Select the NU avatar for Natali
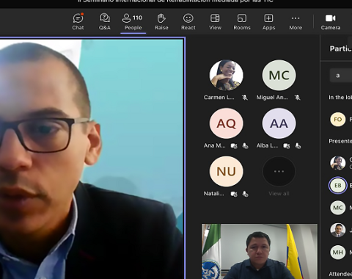352x279 pixels. [227, 171]
